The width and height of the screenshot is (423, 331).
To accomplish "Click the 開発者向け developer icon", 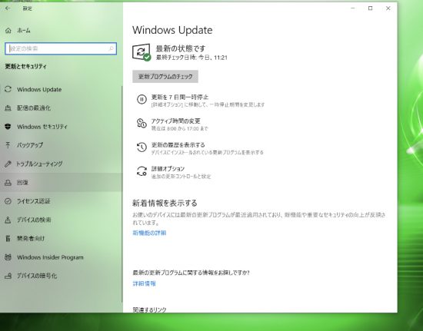I will 8,238.
